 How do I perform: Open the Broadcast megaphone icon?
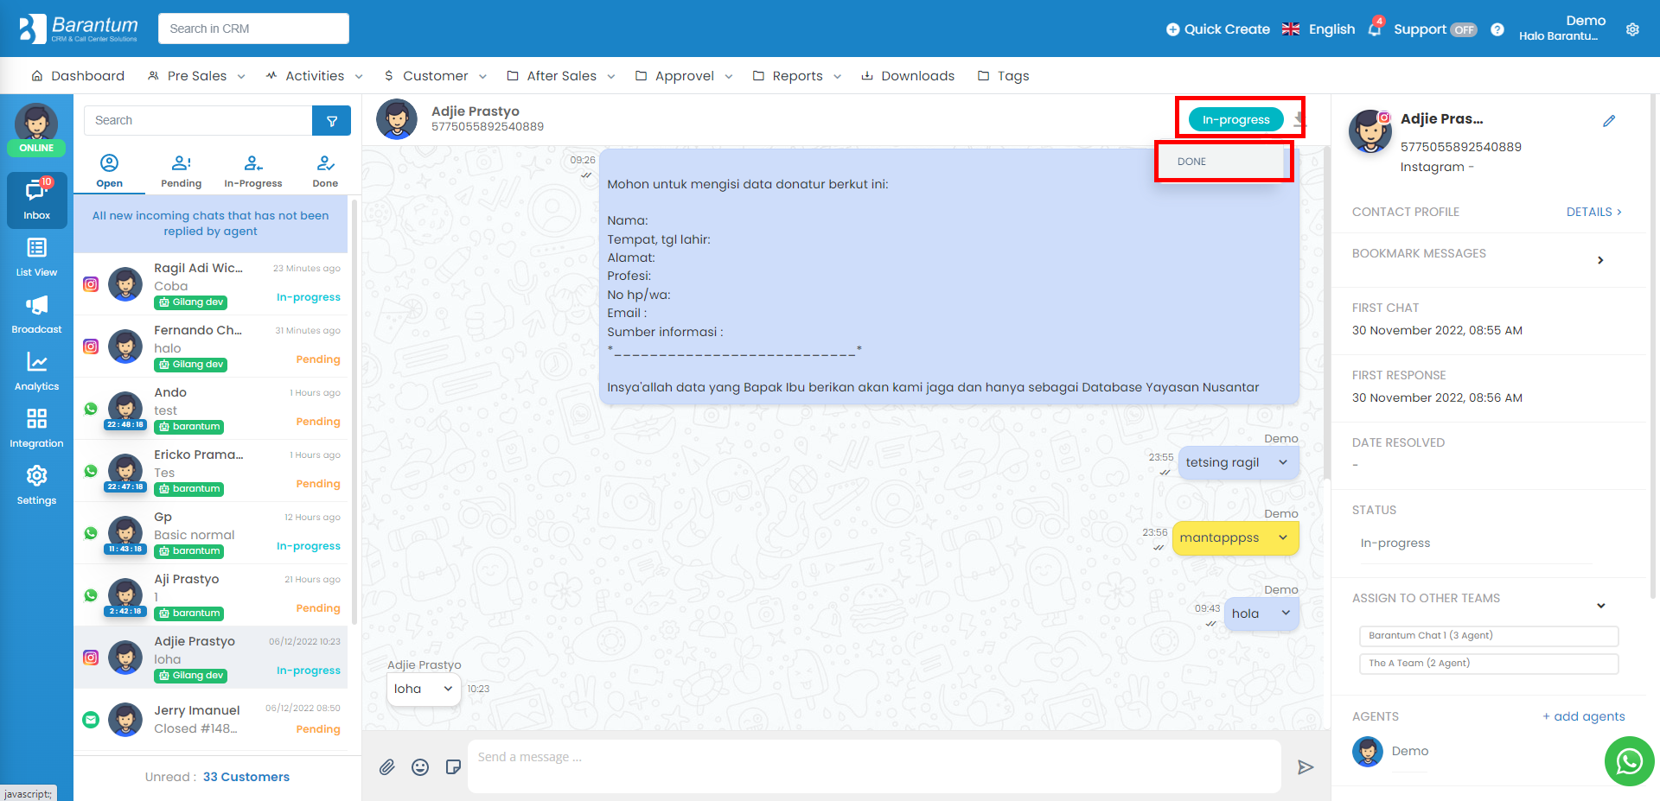coord(36,315)
